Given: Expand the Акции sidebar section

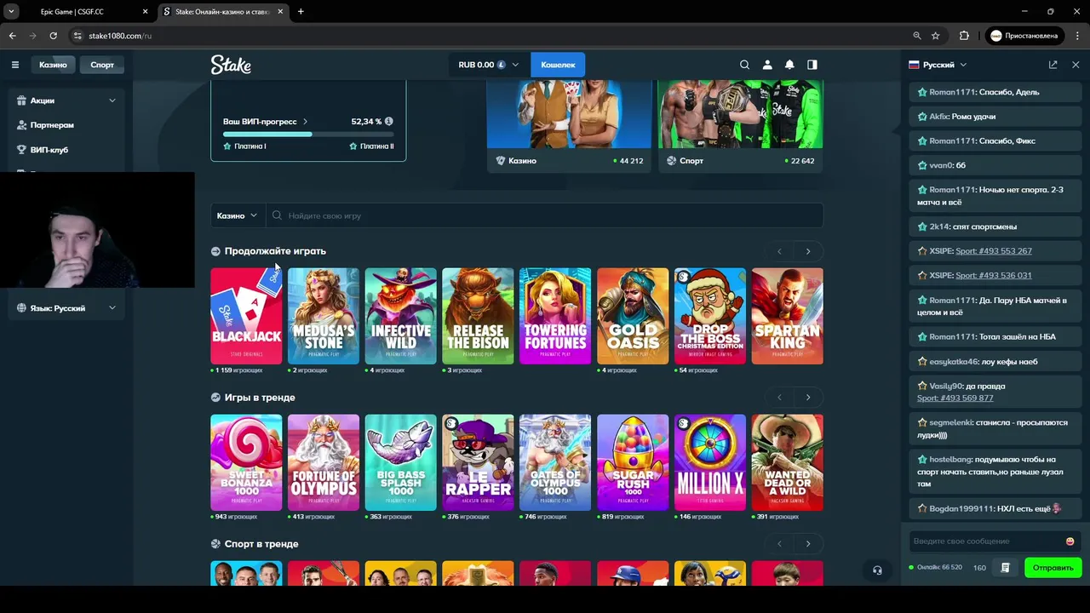Looking at the screenshot, I should [66, 100].
